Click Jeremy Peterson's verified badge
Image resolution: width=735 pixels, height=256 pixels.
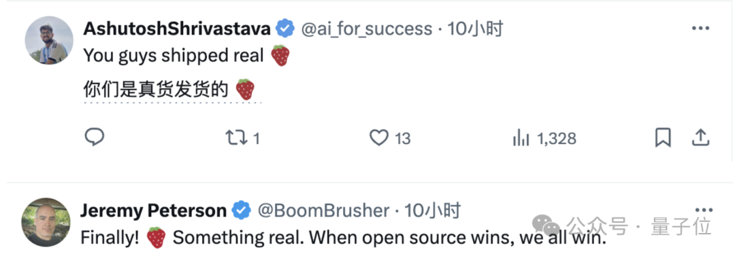click(242, 211)
